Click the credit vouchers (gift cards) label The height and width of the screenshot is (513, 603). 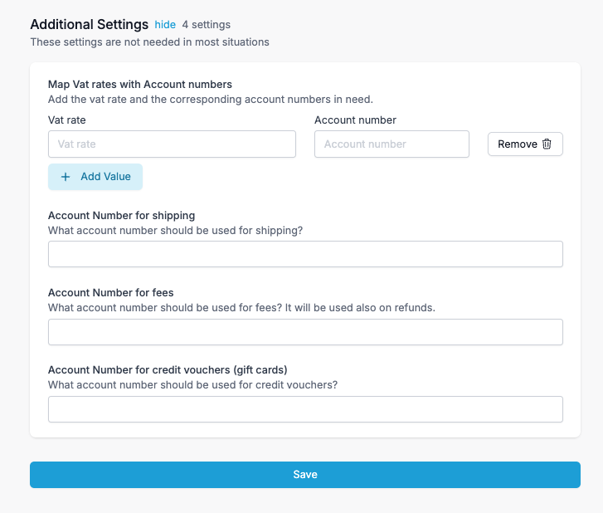pyautogui.click(x=168, y=370)
